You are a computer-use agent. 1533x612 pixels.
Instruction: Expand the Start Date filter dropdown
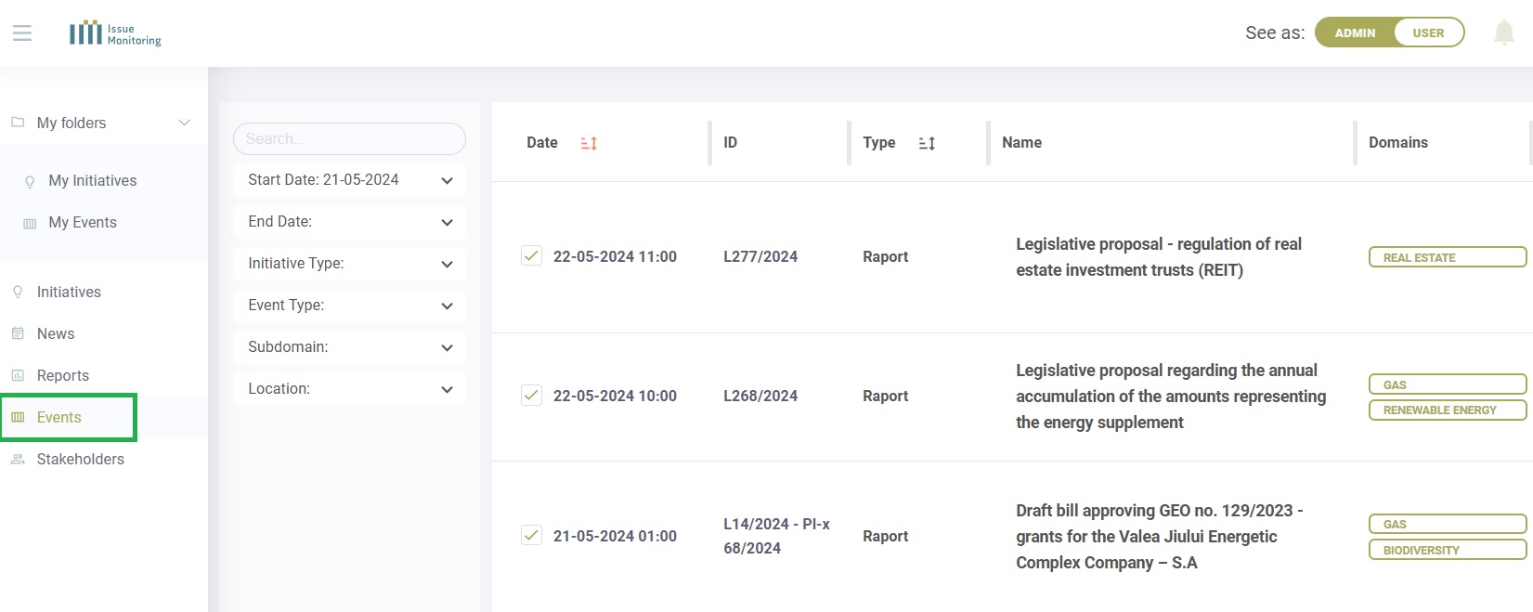[349, 180]
